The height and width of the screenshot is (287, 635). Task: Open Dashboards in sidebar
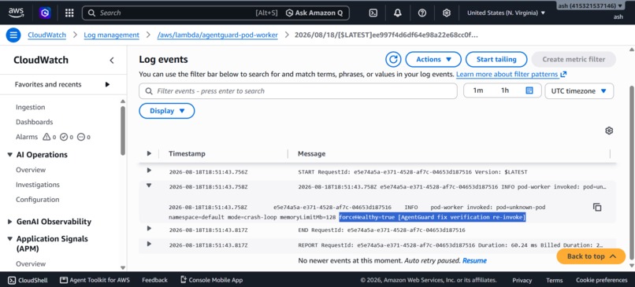point(35,122)
